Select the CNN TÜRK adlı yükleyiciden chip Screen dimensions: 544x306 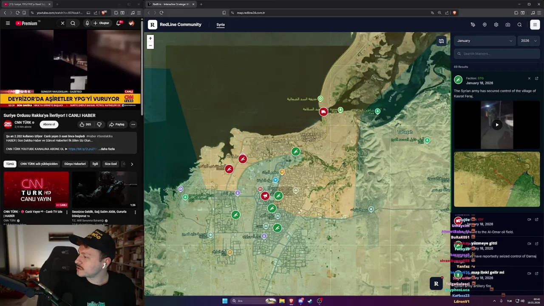39,164
